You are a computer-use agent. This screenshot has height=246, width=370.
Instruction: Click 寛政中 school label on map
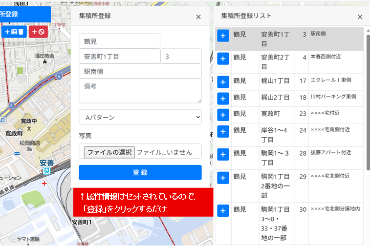point(28,121)
